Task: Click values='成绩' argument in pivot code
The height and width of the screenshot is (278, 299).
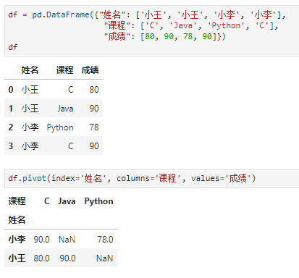Action: [222, 178]
